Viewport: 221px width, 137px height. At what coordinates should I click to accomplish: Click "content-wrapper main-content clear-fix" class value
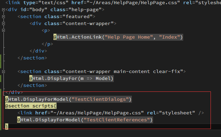click(x=123, y=72)
